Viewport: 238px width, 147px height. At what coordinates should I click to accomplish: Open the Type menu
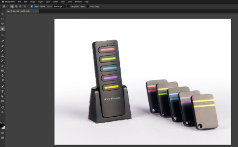pyautogui.click(x=48, y=2)
